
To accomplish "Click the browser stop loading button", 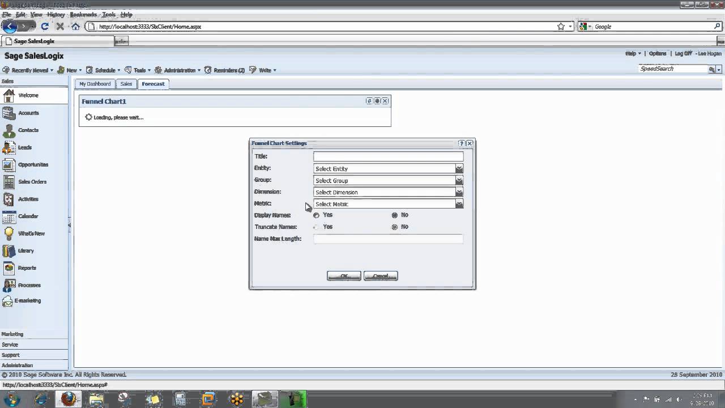I will 60,27.
